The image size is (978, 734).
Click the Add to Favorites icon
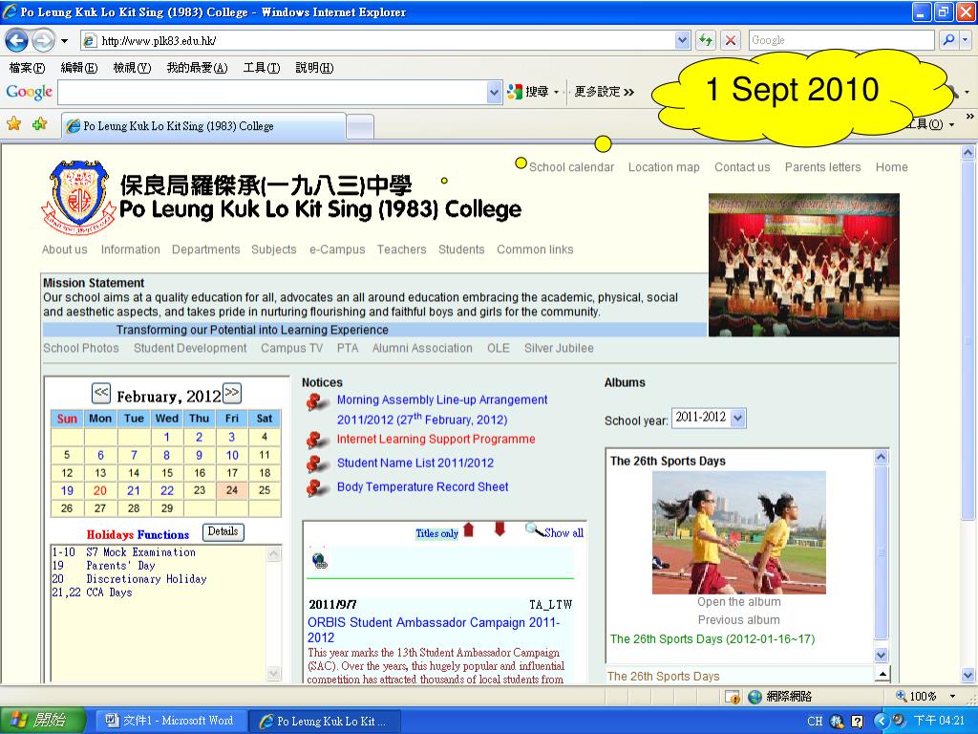pos(39,123)
